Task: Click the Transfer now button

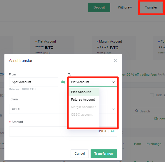Action: click(x=104, y=153)
